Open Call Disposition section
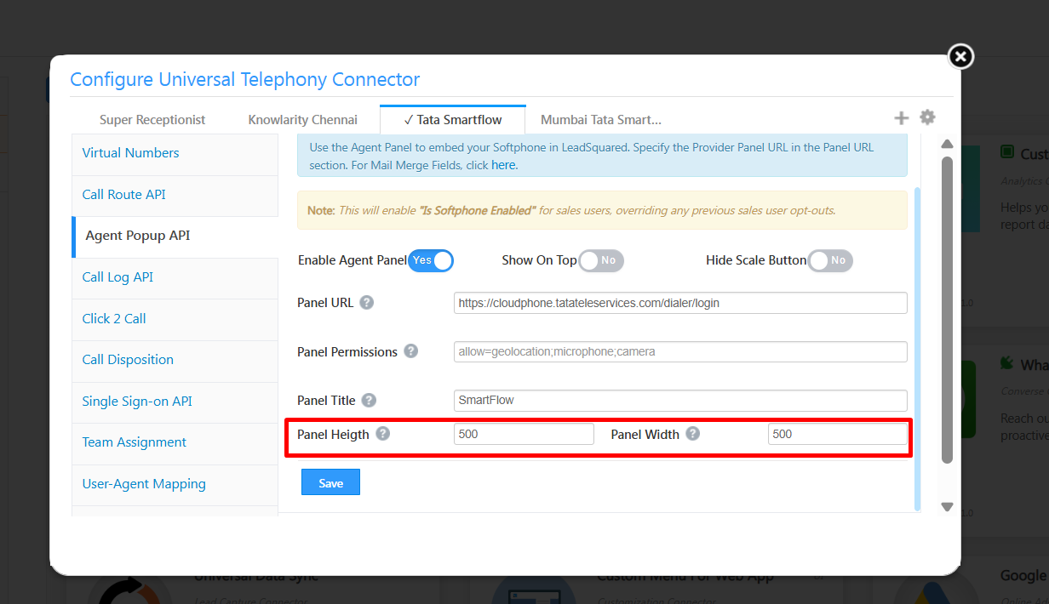 (x=175, y=360)
